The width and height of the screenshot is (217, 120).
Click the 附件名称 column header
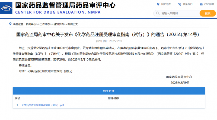[113, 98]
